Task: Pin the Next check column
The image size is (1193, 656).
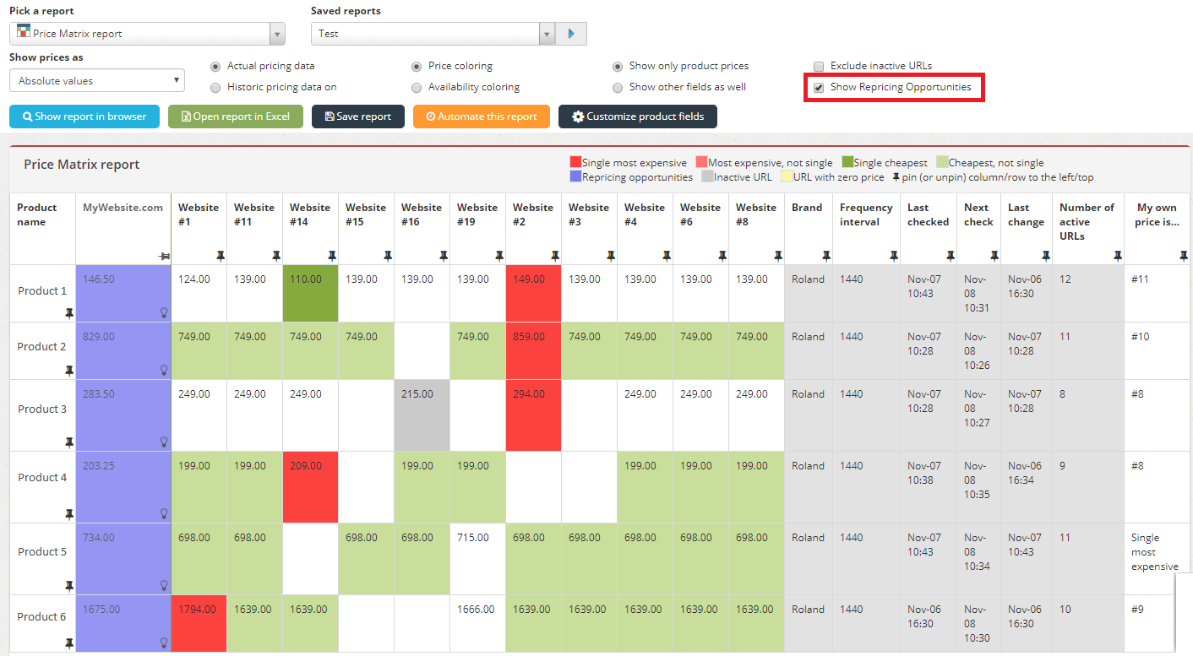Action: click(x=994, y=255)
